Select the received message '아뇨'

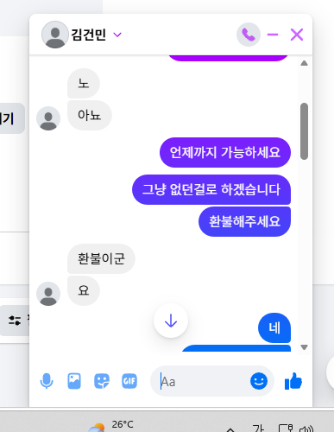coord(90,115)
